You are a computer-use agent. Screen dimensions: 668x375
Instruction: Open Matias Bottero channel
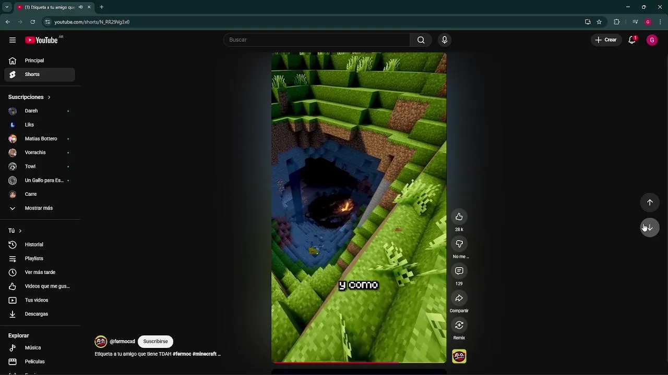[40, 139]
